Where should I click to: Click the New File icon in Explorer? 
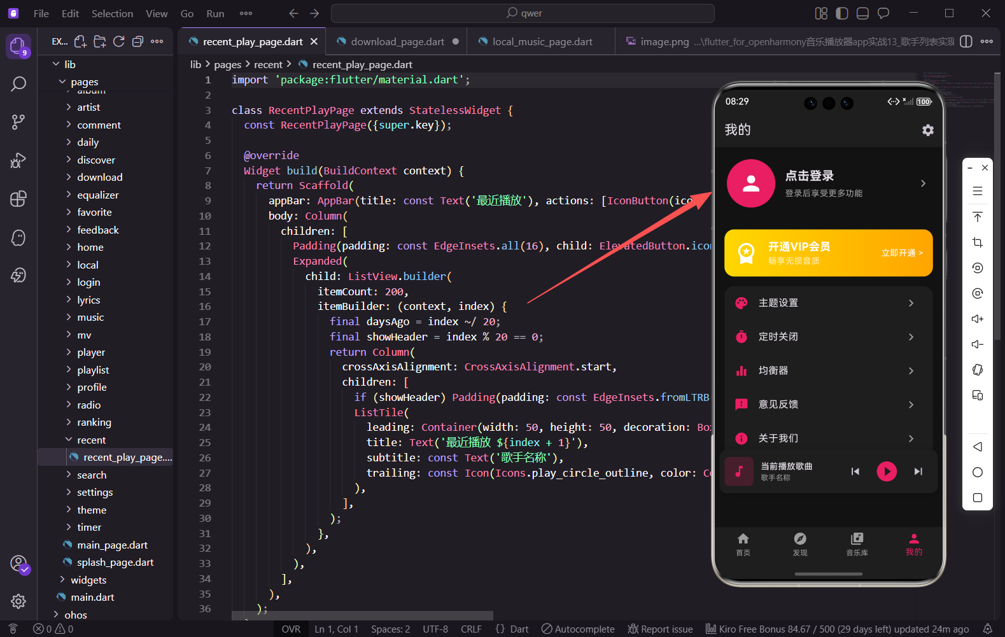(x=80, y=41)
